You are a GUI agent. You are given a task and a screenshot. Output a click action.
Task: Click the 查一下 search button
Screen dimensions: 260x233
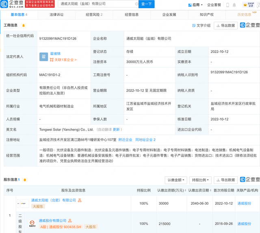coord(146,4)
